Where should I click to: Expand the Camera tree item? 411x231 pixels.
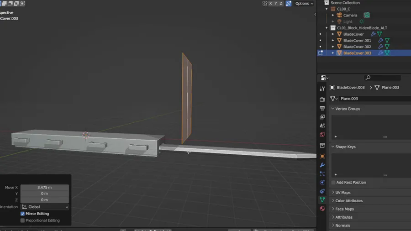[x=333, y=15]
